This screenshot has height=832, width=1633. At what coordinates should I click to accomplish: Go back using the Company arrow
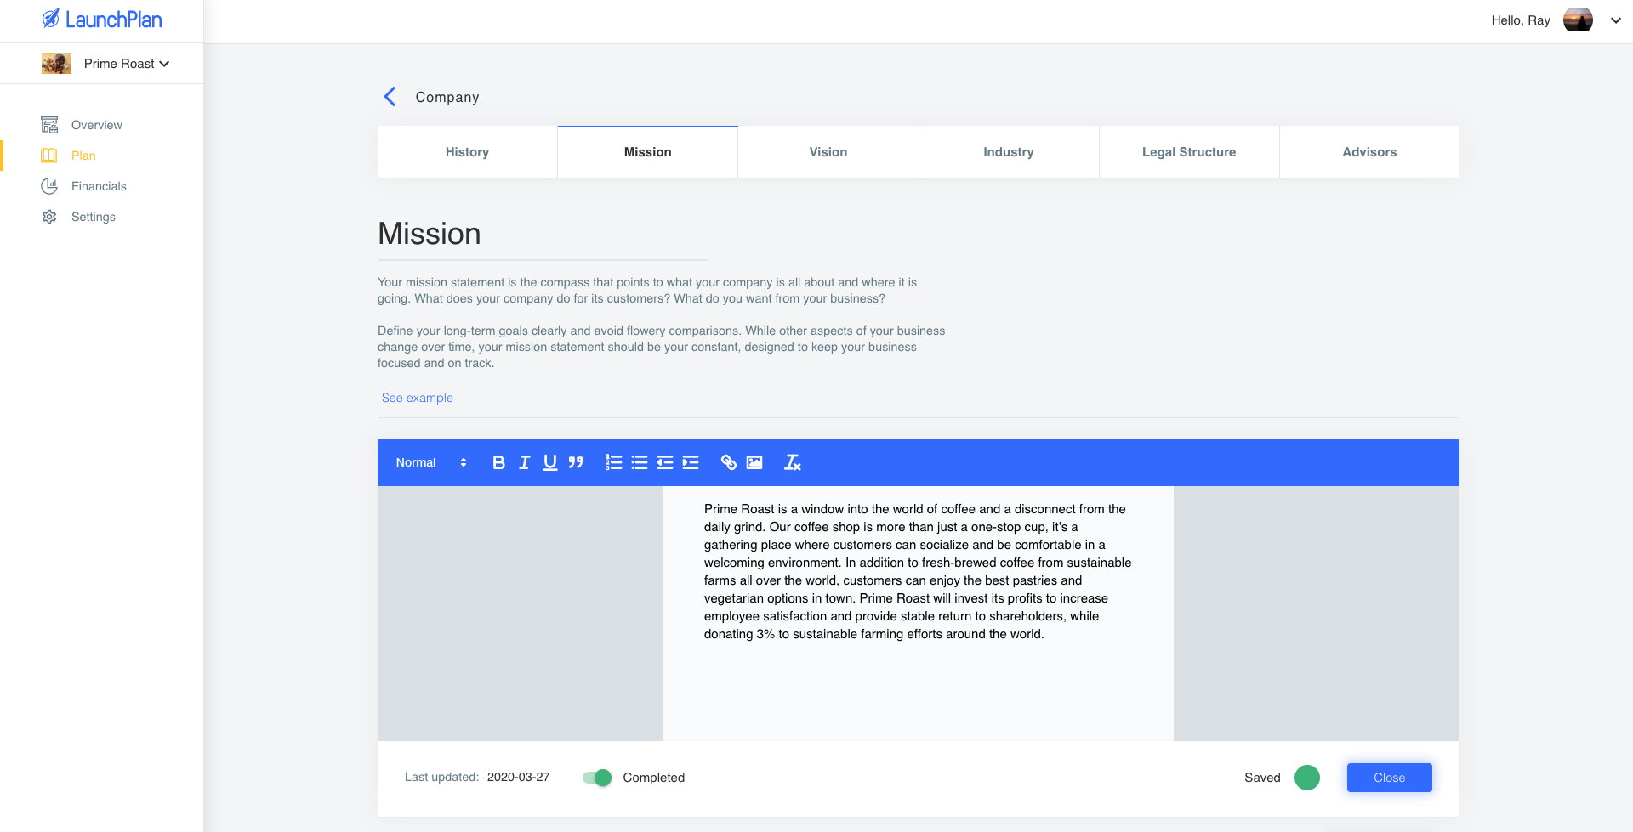point(390,97)
